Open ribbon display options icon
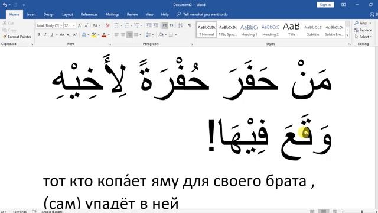 point(344,5)
